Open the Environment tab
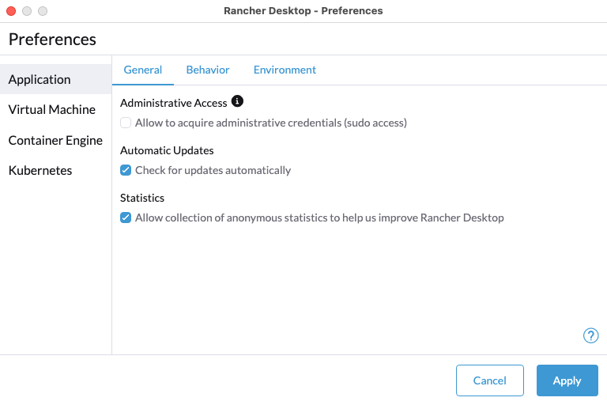The width and height of the screenshot is (607, 405). tap(285, 70)
